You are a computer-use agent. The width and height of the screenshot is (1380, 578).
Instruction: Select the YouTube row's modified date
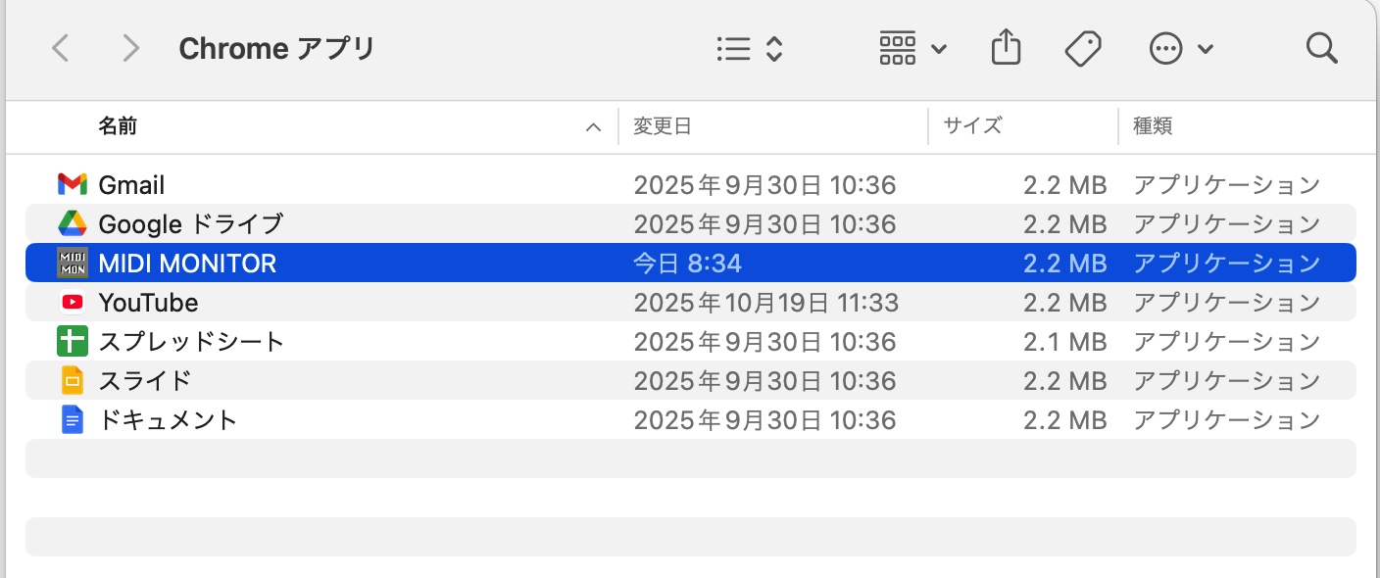765,302
